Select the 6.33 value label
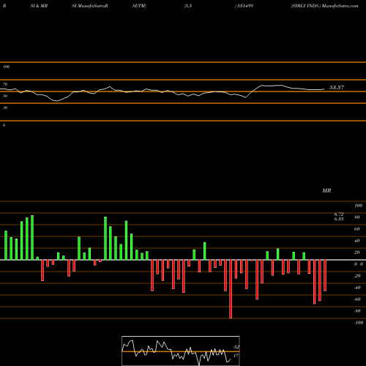Viewport: 366px width, 366px height. pos(339,219)
